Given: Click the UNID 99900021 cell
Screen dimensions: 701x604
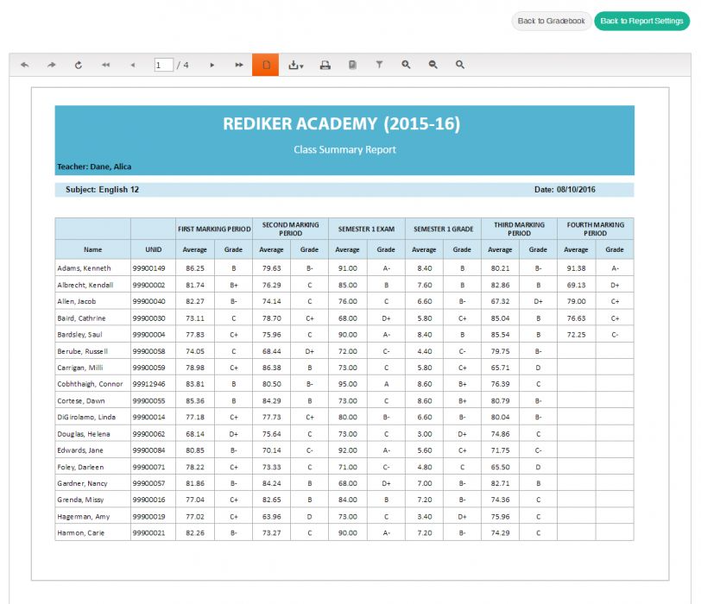Looking at the screenshot, I should click(154, 533).
